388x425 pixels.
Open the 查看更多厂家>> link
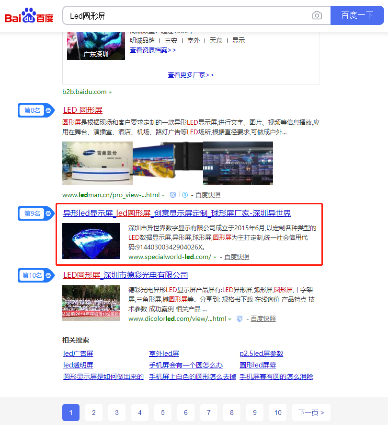[191, 75]
